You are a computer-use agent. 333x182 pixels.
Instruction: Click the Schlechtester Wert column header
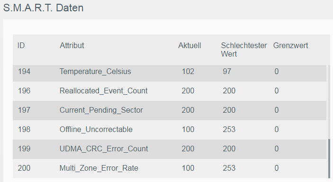pyautogui.click(x=243, y=50)
